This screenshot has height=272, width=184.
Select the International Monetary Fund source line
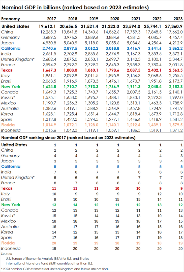pyautogui.click(x=49, y=263)
